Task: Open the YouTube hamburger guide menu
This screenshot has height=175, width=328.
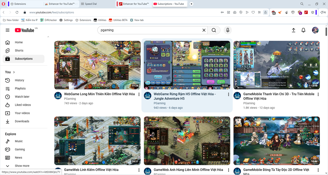Action: pyautogui.click(x=7, y=30)
